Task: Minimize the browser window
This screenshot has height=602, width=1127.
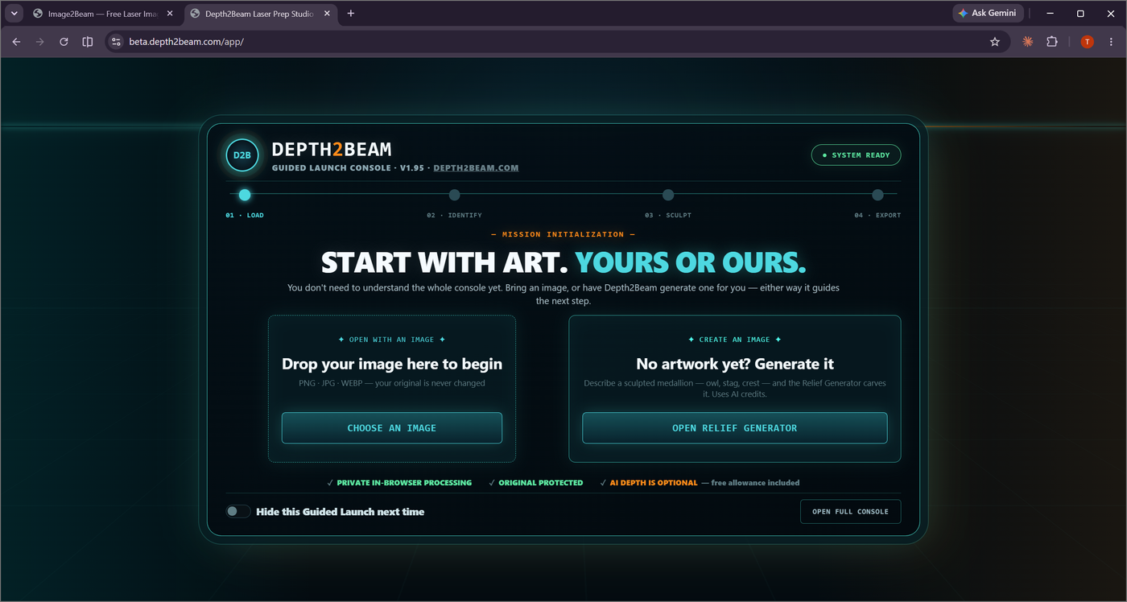Action: pyautogui.click(x=1051, y=14)
